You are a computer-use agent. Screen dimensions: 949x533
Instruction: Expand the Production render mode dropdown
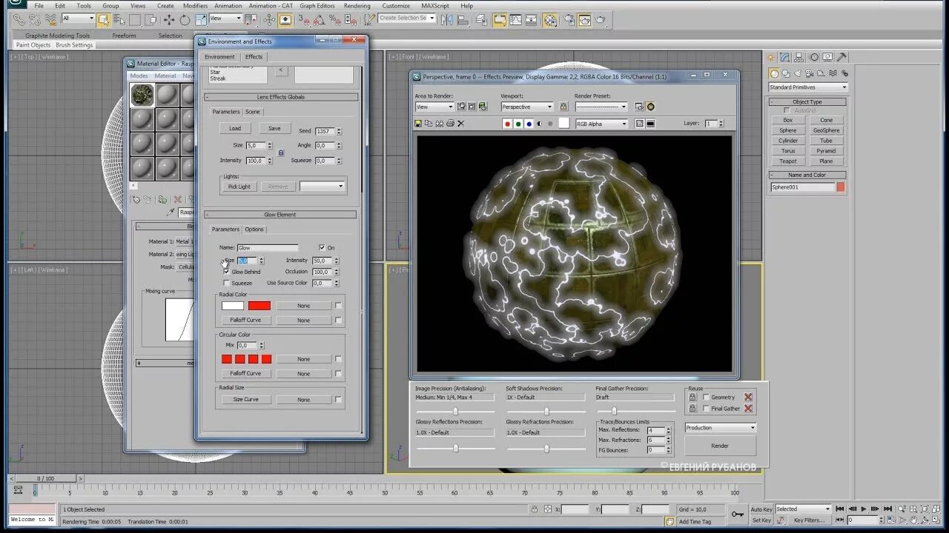click(x=720, y=428)
